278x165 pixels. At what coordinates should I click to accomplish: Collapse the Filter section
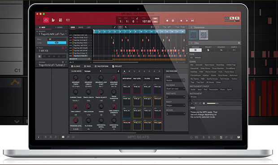(x=191, y=43)
